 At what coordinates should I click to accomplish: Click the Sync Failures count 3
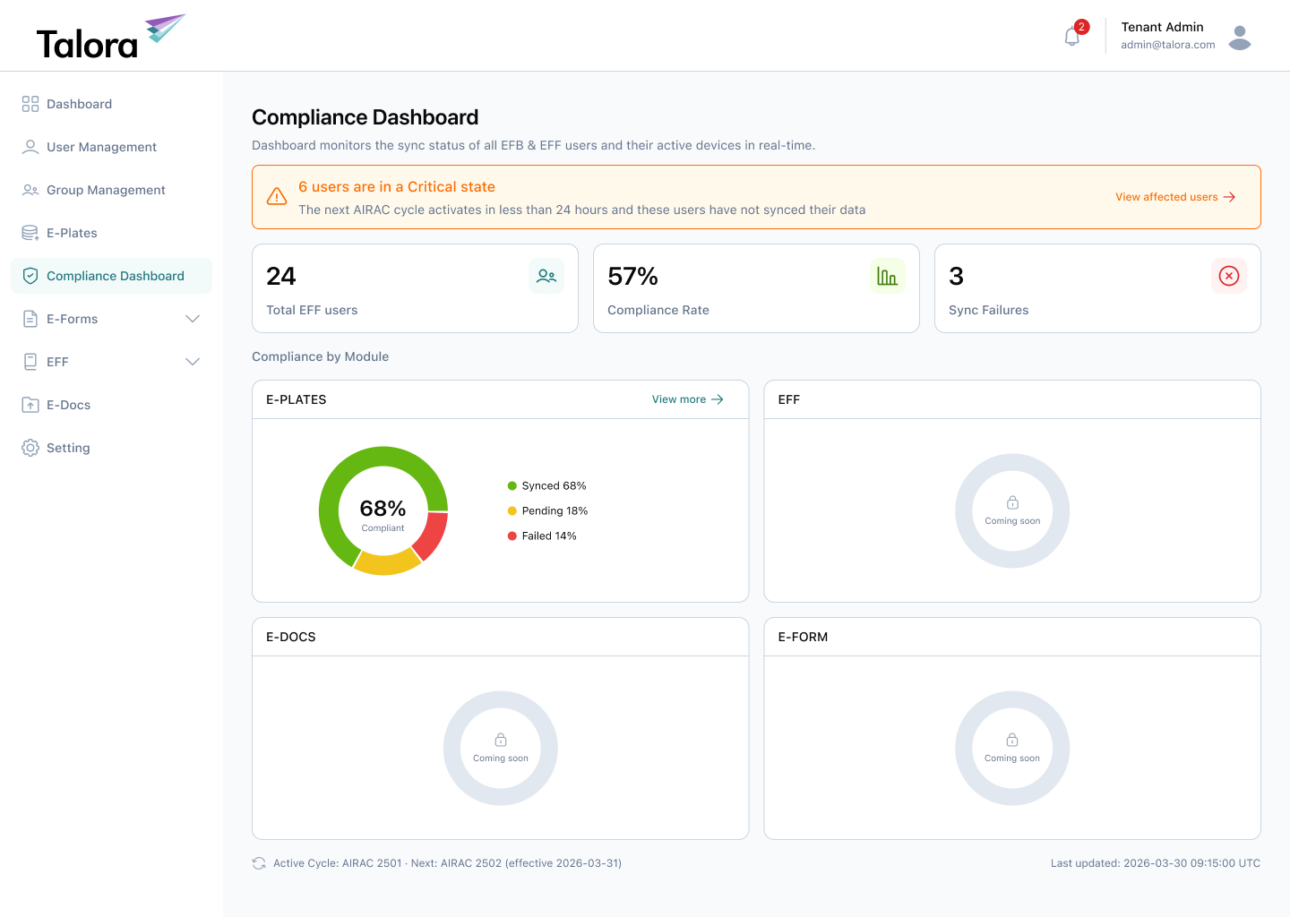coord(956,276)
